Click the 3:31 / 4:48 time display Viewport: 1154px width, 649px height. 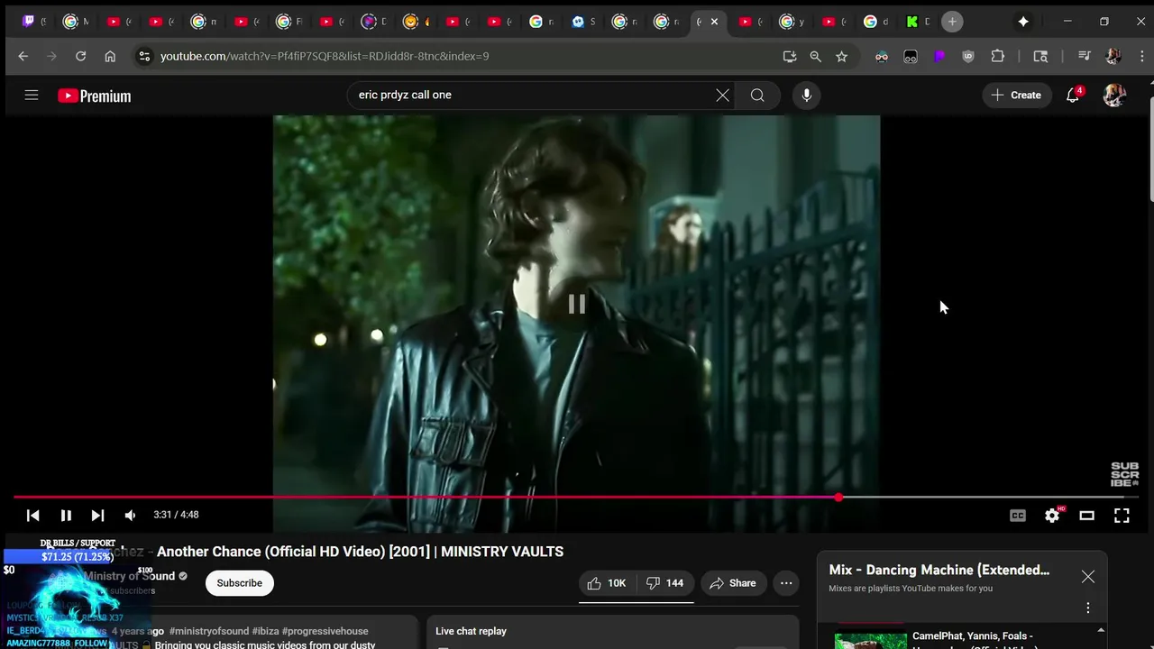(176, 515)
